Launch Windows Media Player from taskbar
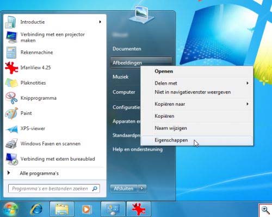This screenshot has height=217, width=272. (86, 209)
